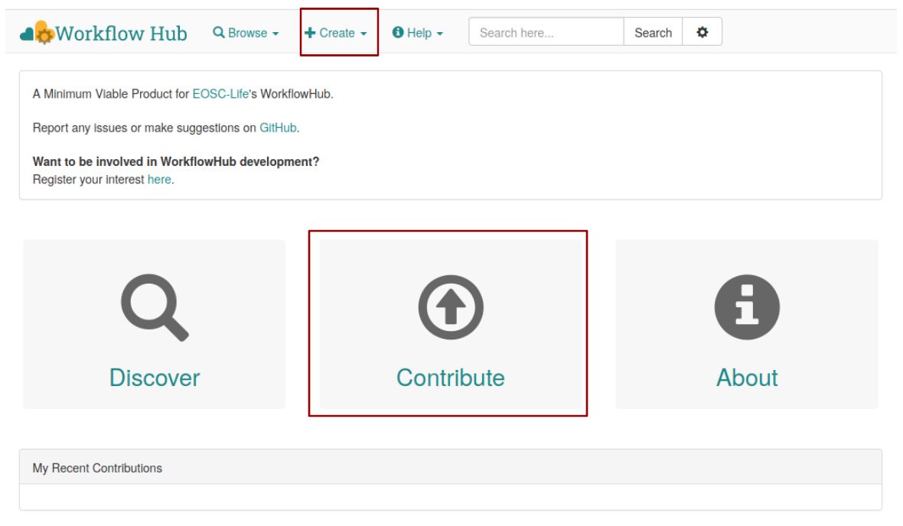Focus the 'Search here...' input field
903x526 pixels.
tap(546, 33)
